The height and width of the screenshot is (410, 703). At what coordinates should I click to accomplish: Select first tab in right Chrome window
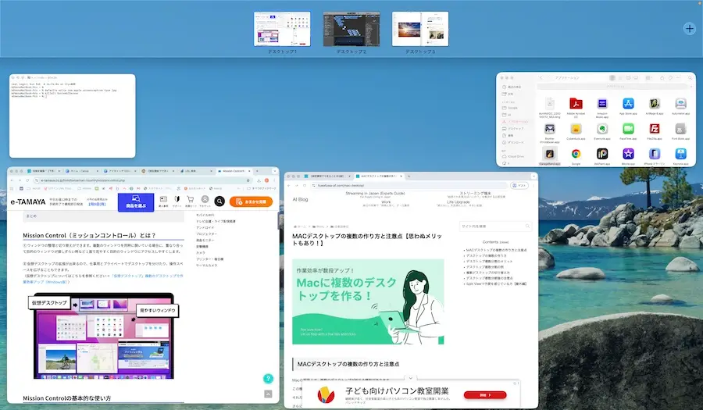click(328, 176)
